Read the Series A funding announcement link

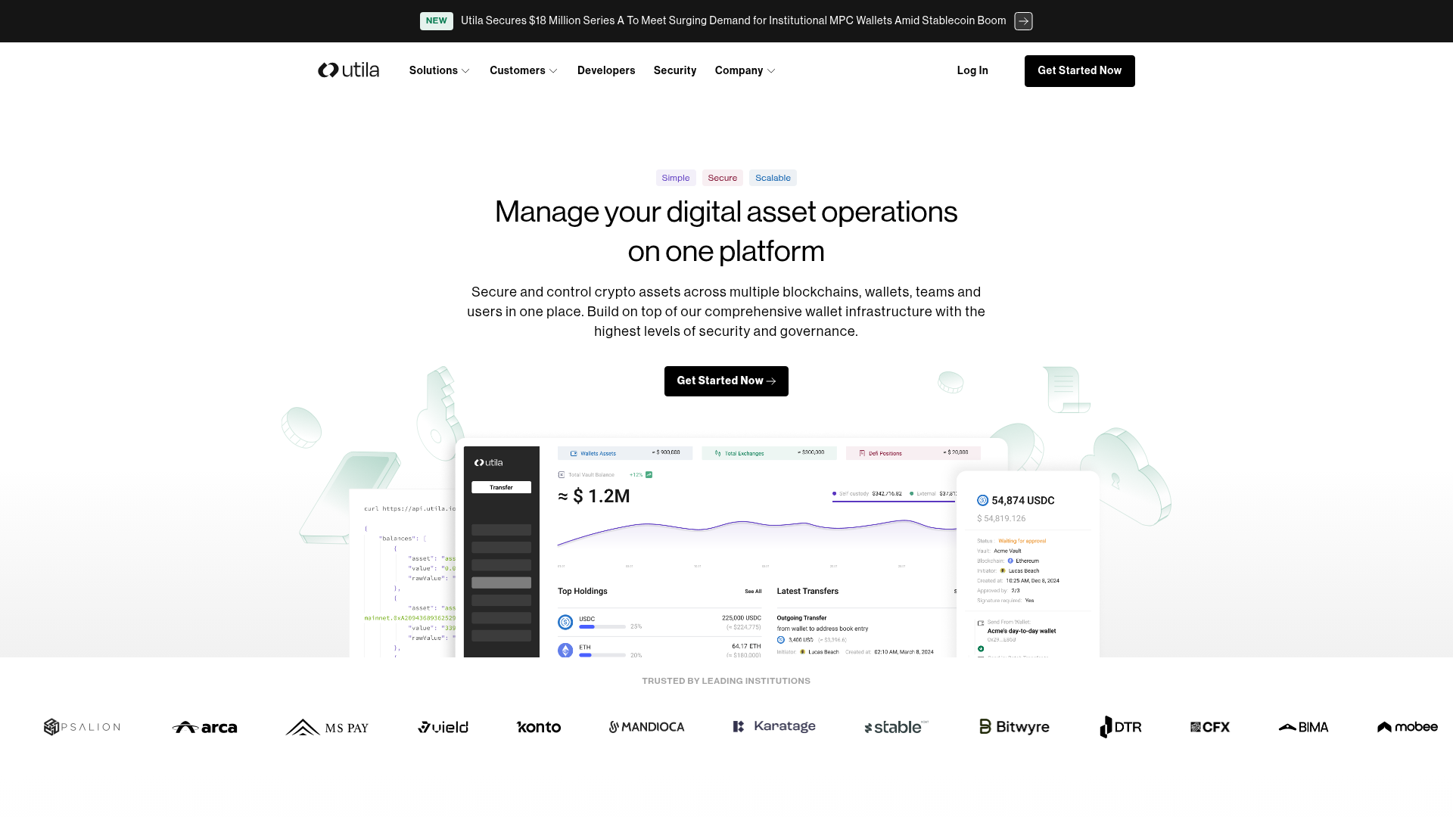point(733,21)
